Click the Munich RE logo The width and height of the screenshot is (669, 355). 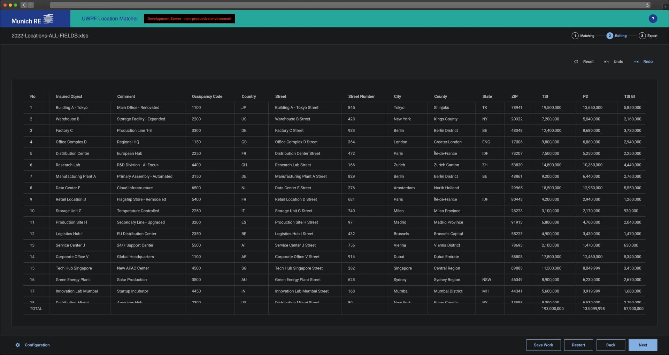(32, 19)
